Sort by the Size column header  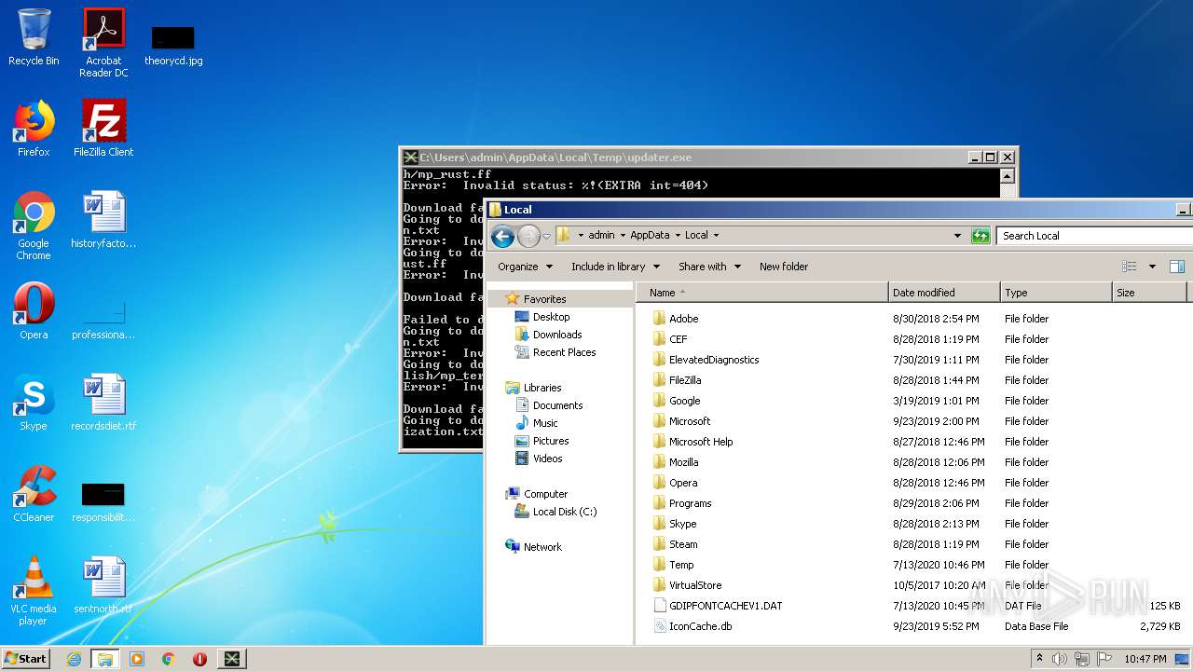(1150, 293)
